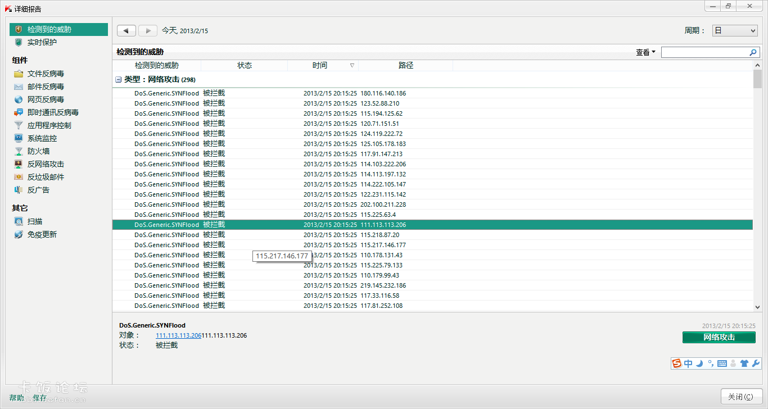Click the 反垃圾邮件 icon in sidebar
768x409 pixels.
click(x=19, y=177)
